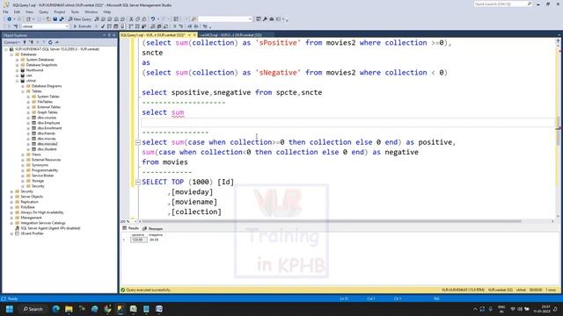Expand Database Snapshots folder
The image size is (563, 316).
pos(18,65)
